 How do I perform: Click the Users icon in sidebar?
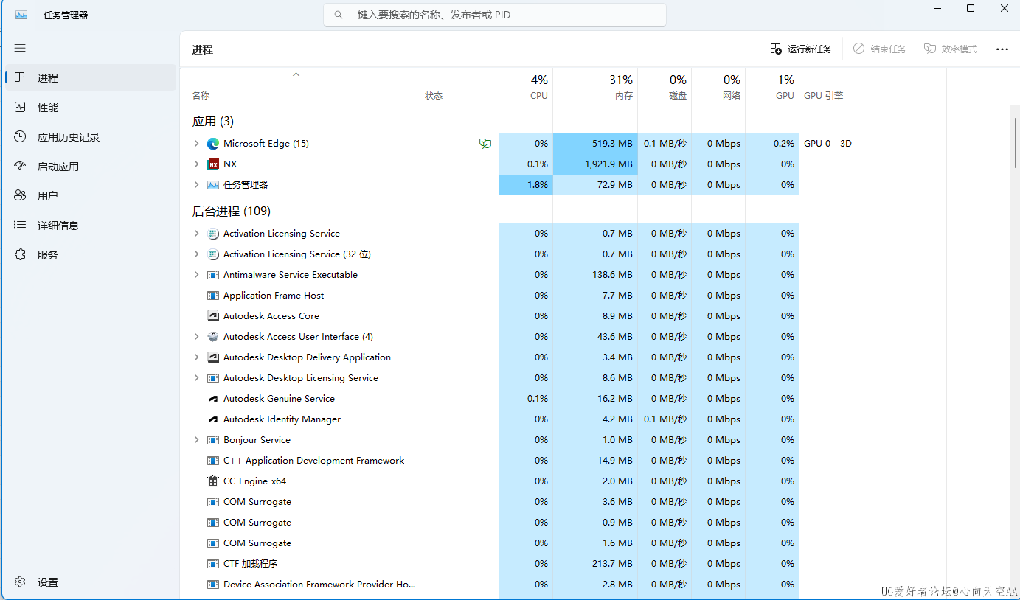click(x=20, y=195)
